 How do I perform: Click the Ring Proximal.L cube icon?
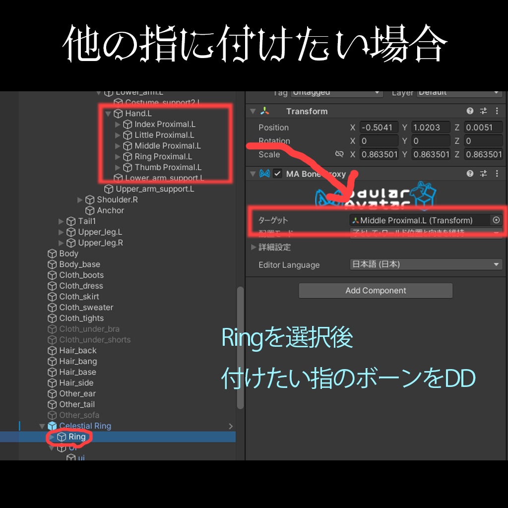click(127, 157)
